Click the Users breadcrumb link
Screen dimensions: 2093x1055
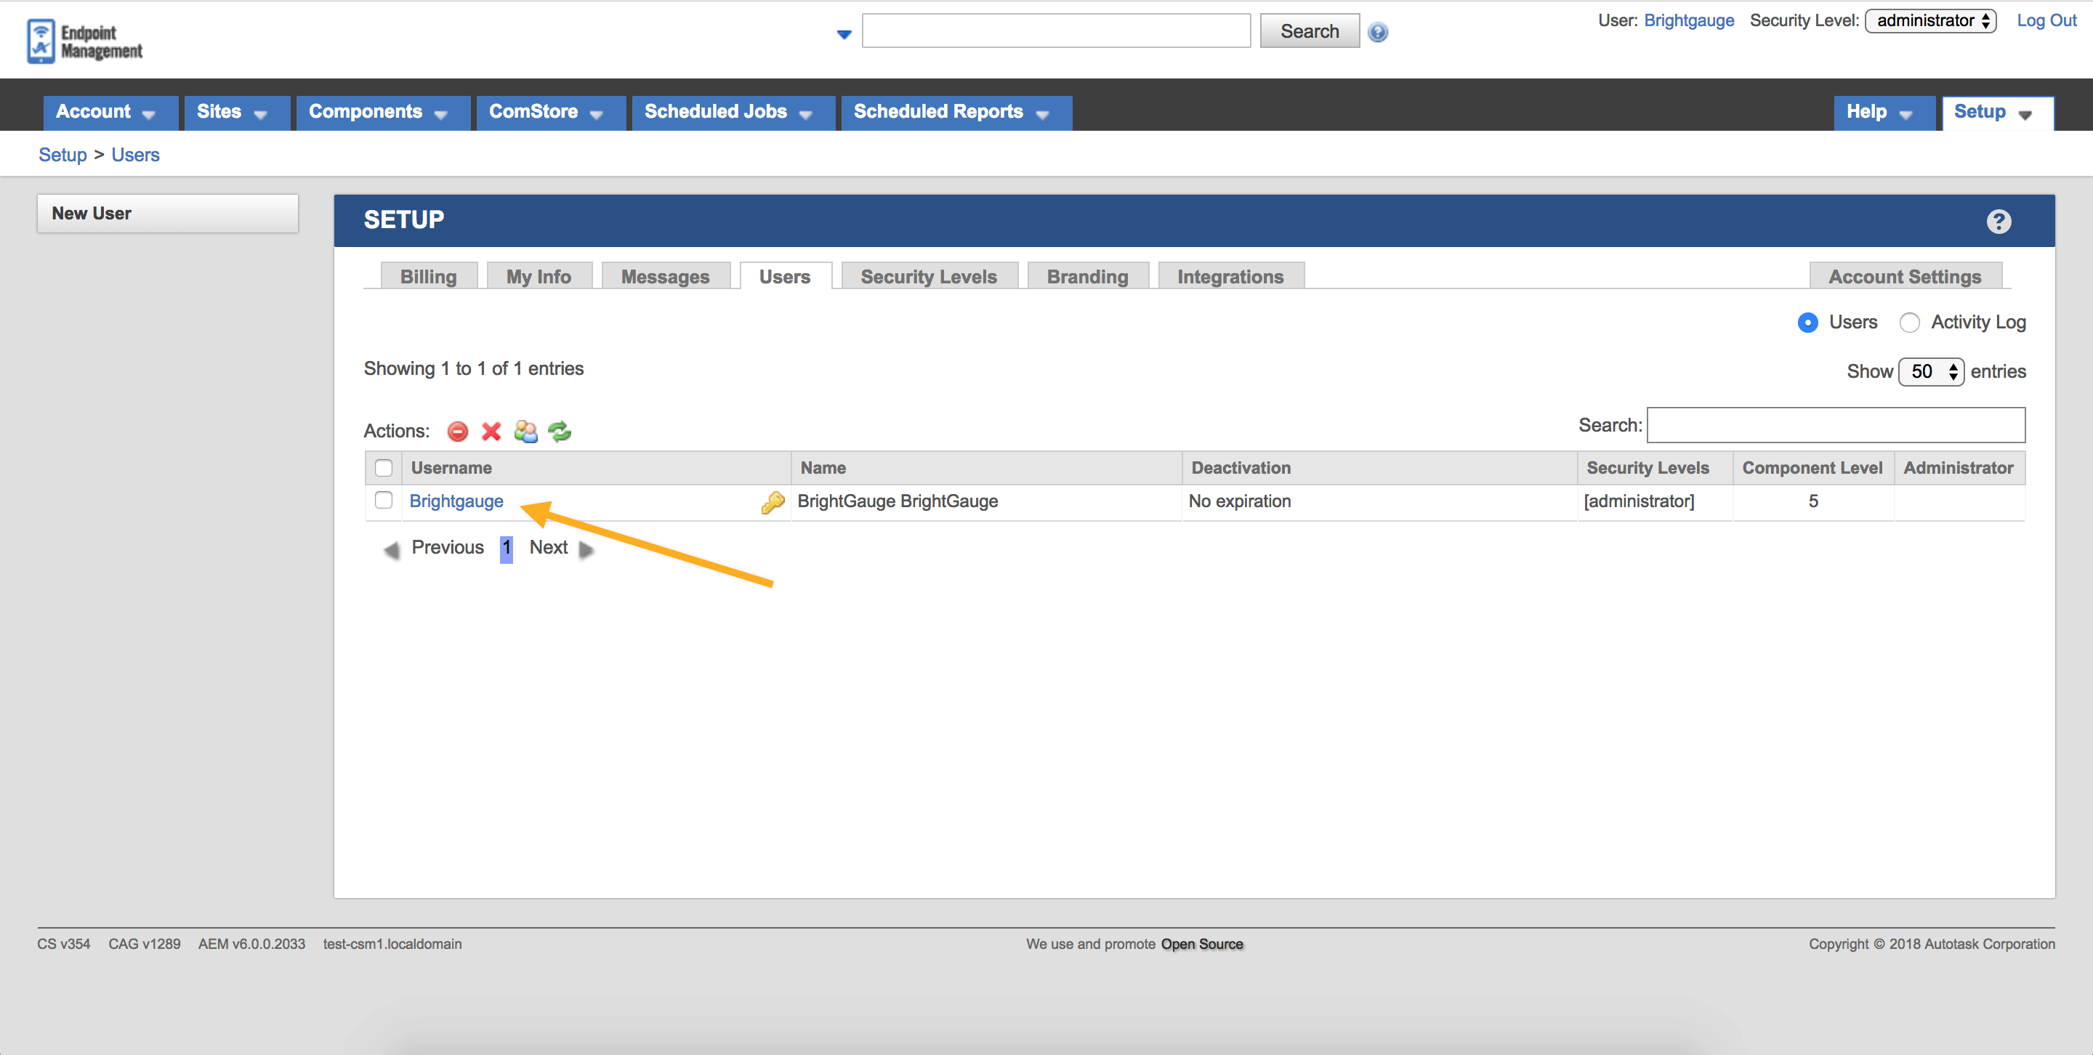pos(136,155)
